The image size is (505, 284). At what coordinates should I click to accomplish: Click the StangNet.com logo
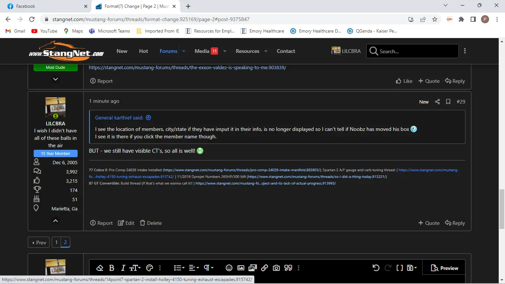pyautogui.click(x=66, y=51)
